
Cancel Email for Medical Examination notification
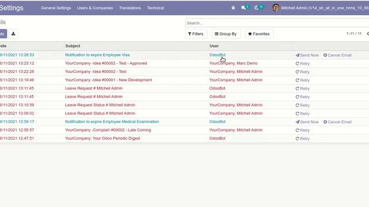[337, 122]
